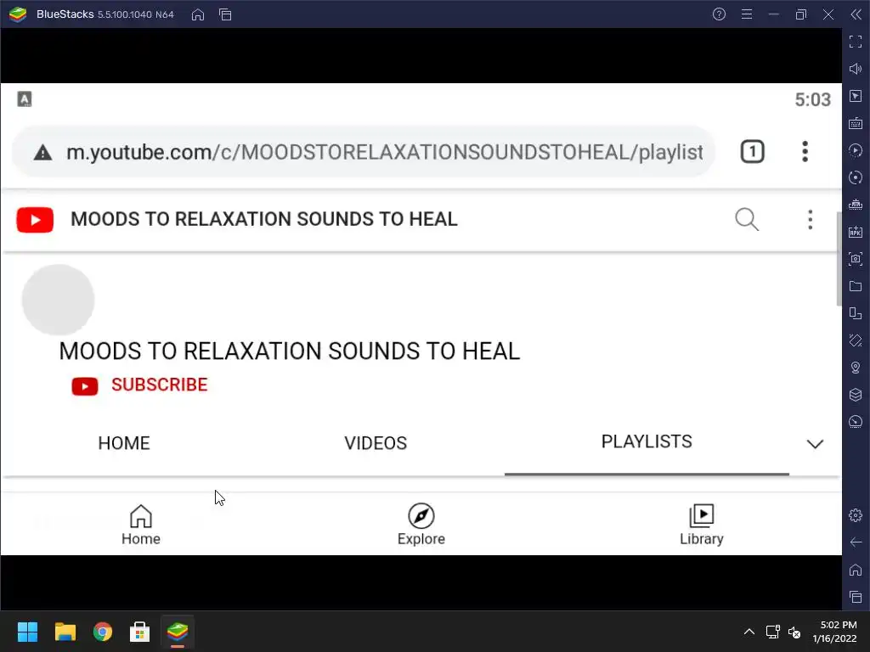Click the keyboard indicator icon in Android status bar
The width and height of the screenshot is (870, 652).
click(x=25, y=99)
